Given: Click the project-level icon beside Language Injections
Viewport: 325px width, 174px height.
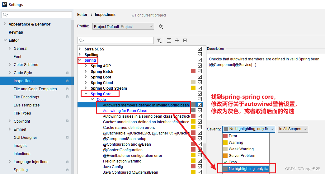Looking at the screenshot, I should point(67,161).
